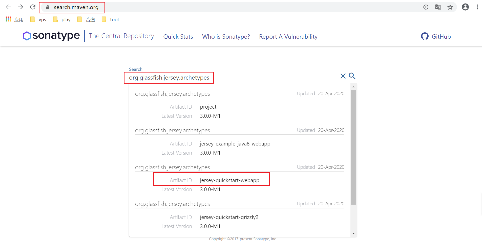482x242 pixels.
Task: Open the Chrome three-dot menu
Action: click(x=478, y=7)
